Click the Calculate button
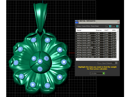 pos(97,73)
